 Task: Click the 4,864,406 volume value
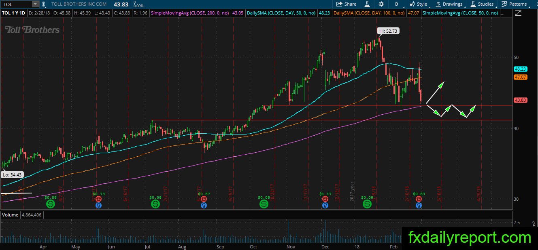point(31,215)
